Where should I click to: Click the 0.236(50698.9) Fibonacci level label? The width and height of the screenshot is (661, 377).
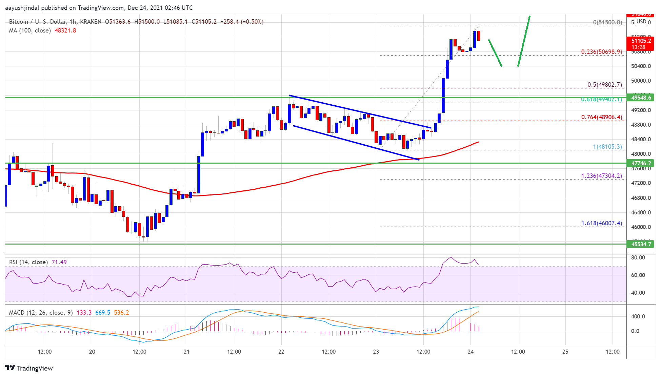click(x=601, y=52)
